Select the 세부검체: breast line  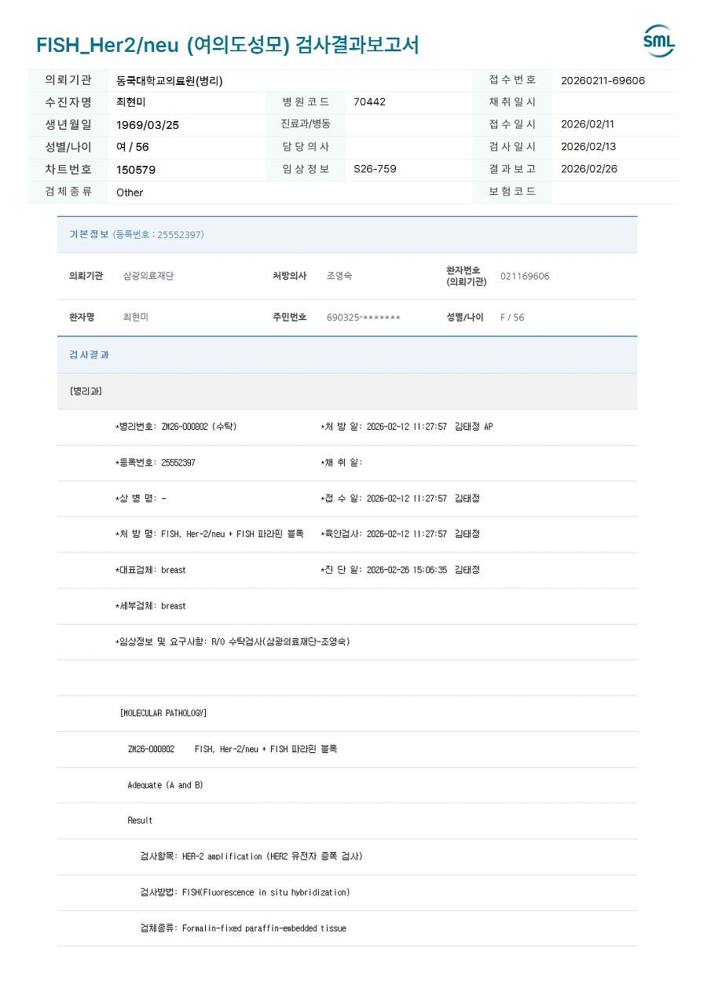[151, 606]
